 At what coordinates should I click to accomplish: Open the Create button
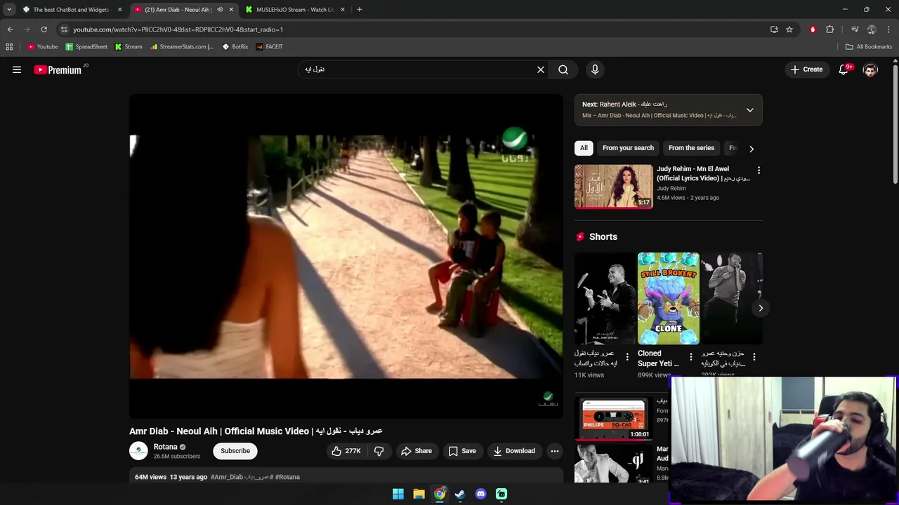tap(806, 69)
